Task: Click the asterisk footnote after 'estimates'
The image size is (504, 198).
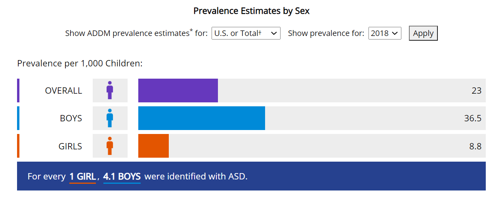Action: click(191, 31)
